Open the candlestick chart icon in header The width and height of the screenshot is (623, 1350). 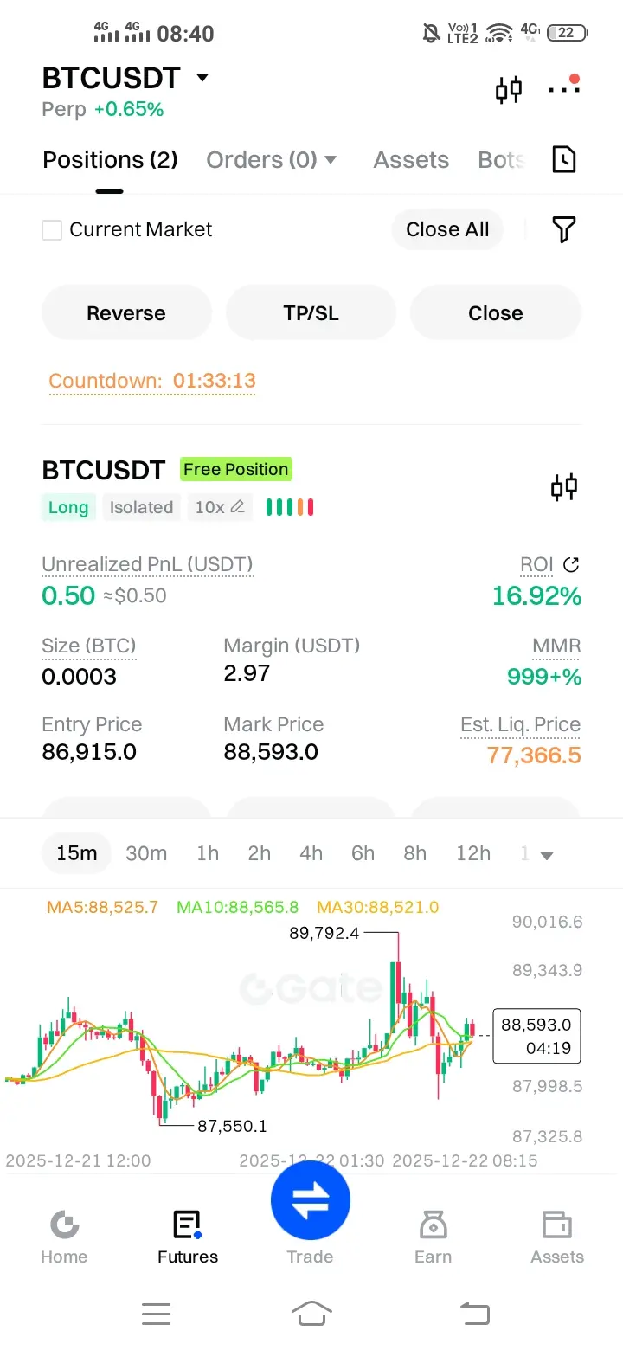(x=509, y=89)
